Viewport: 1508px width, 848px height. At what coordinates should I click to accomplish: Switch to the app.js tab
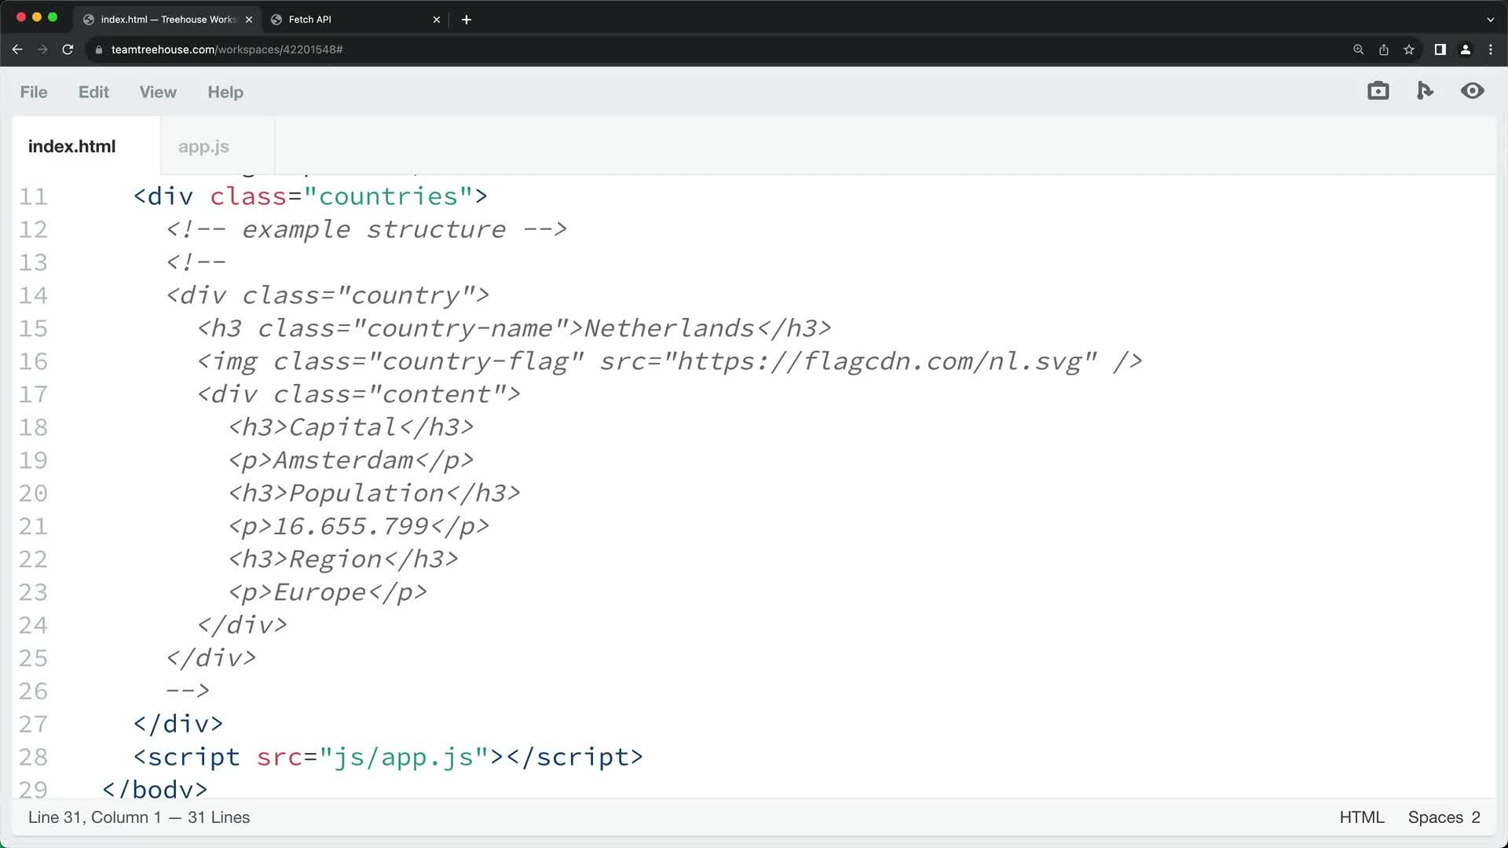click(203, 146)
